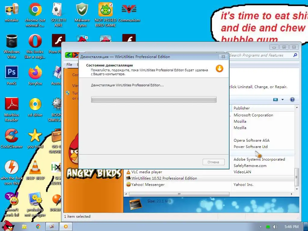
Task: Click the vertical scrollbar down arrow
Action: pos(297,189)
